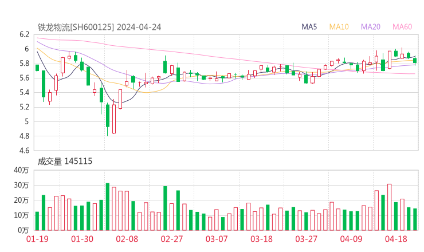This screenshot has width=424, height=252.
Task: Click the 30万 volume axis label
Action: pos(21,185)
